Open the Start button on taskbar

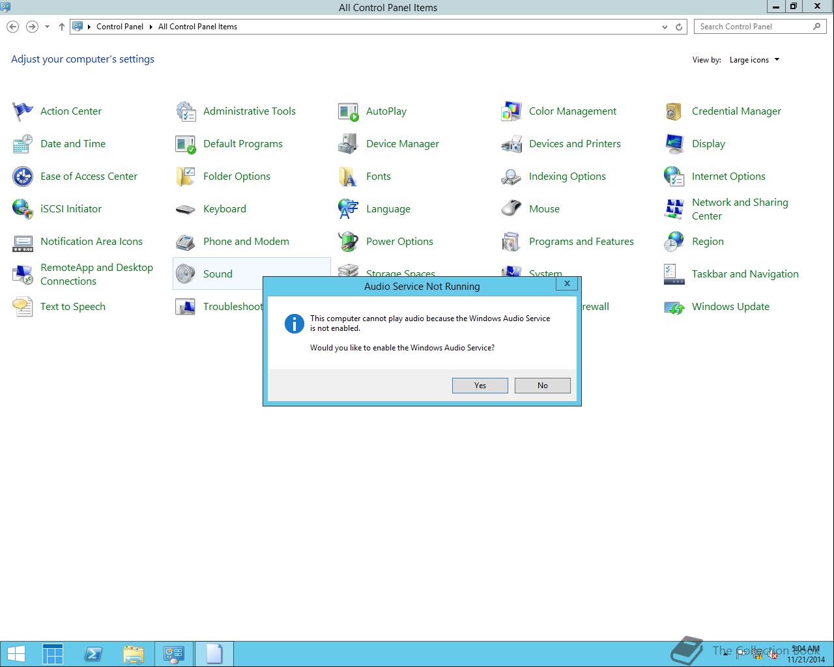[x=16, y=654]
